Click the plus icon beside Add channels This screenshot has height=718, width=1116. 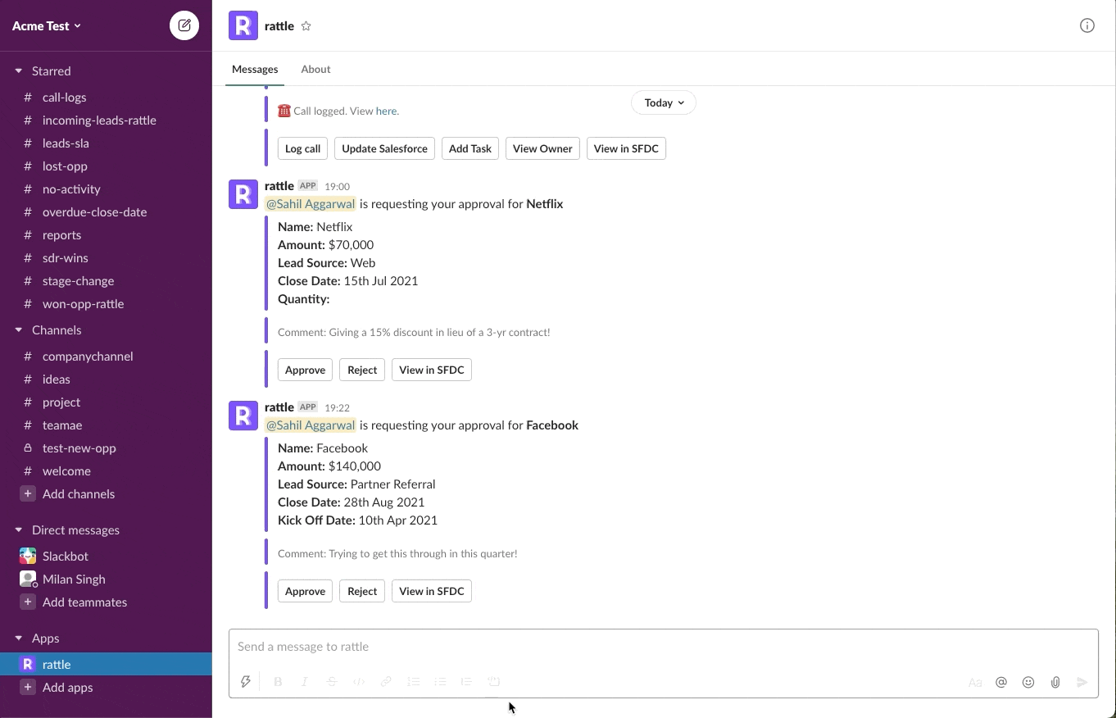tap(28, 493)
